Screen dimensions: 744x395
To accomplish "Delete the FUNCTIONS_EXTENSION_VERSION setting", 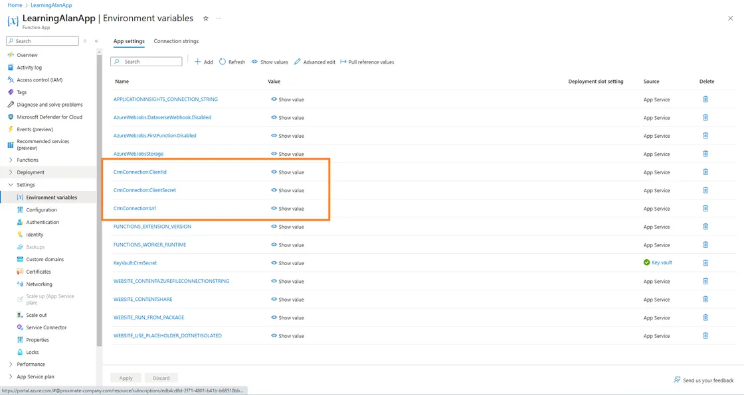I will coord(705,227).
